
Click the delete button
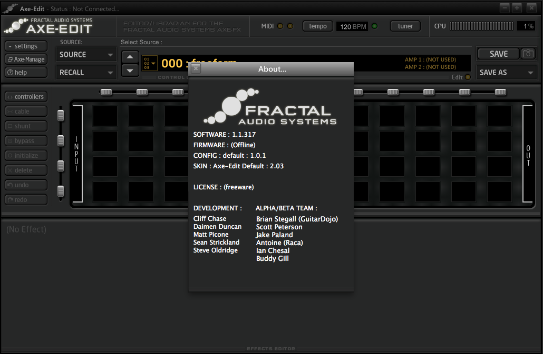click(x=26, y=170)
